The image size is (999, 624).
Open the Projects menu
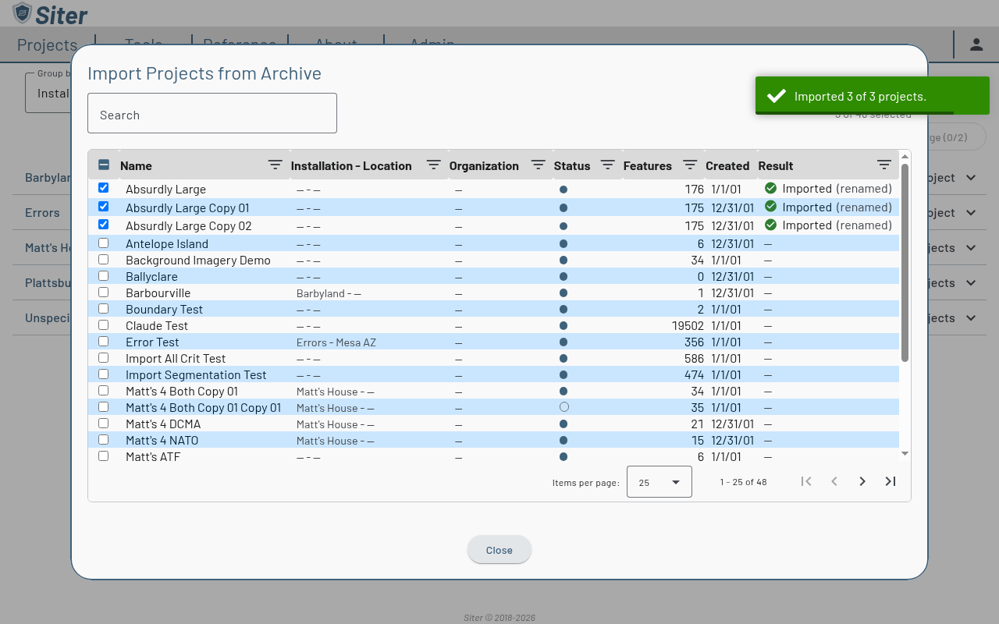[47, 45]
